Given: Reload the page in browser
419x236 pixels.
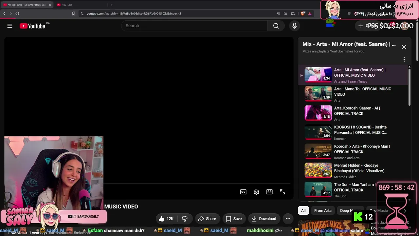Looking at the screenshot, I should (17, 13).
